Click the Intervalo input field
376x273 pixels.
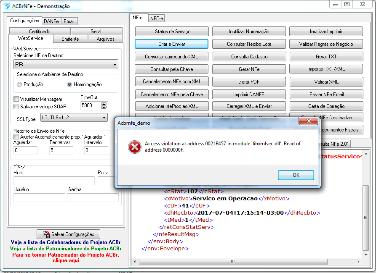click(x=96, y=150)
